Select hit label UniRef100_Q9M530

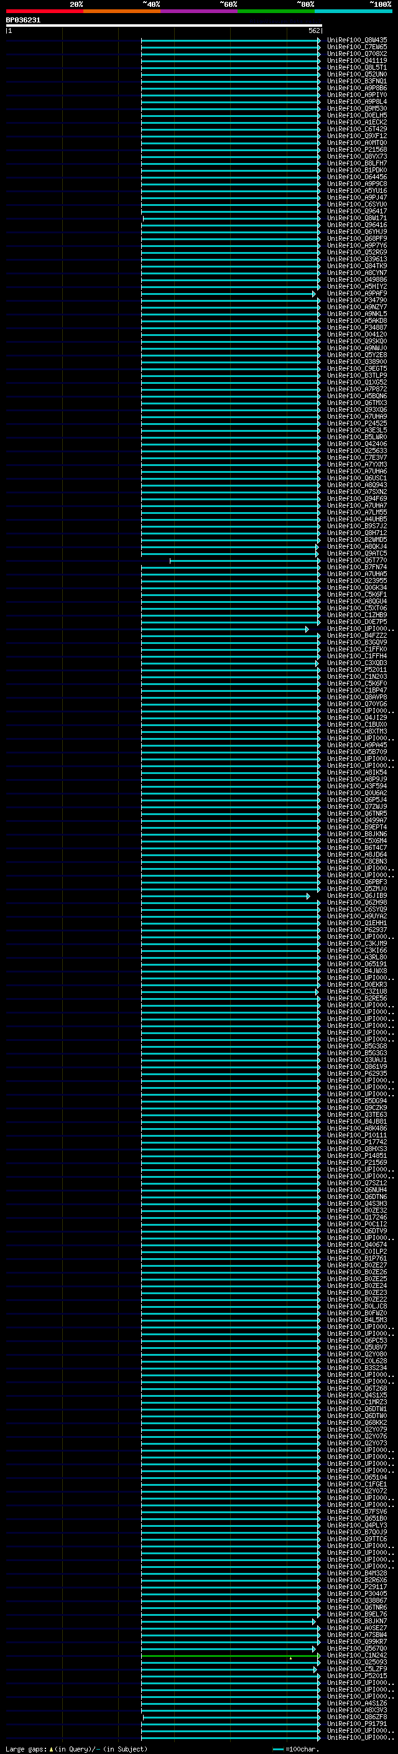pos(357,108)
